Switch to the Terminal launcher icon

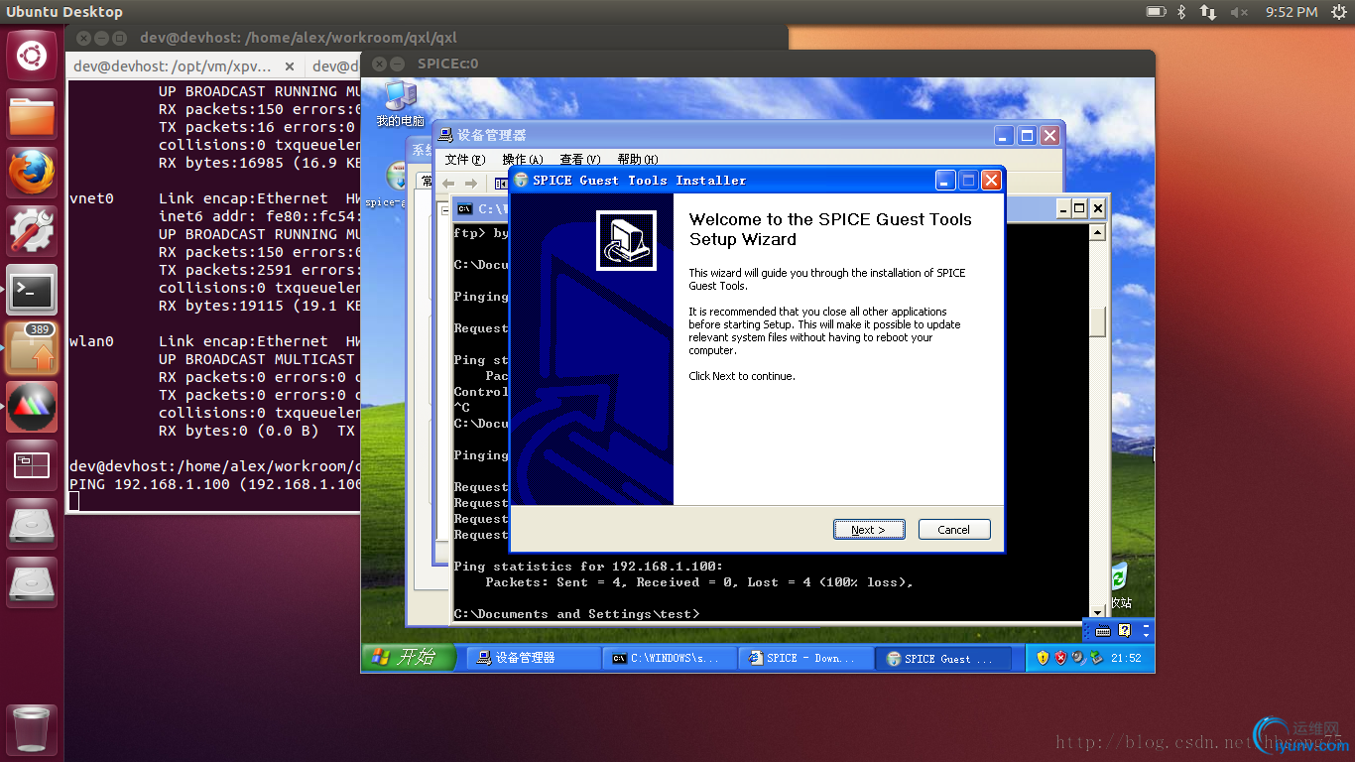(32, 290)
